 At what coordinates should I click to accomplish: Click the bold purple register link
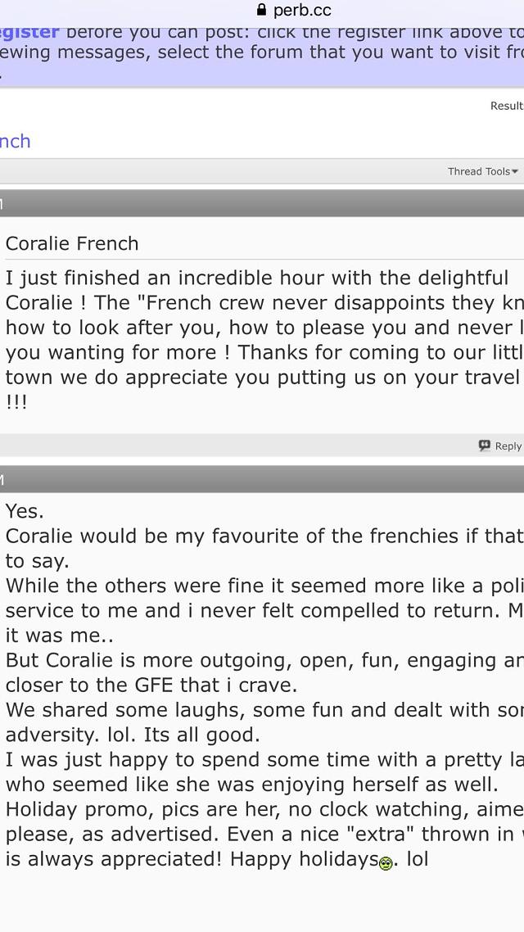[29, 31]
